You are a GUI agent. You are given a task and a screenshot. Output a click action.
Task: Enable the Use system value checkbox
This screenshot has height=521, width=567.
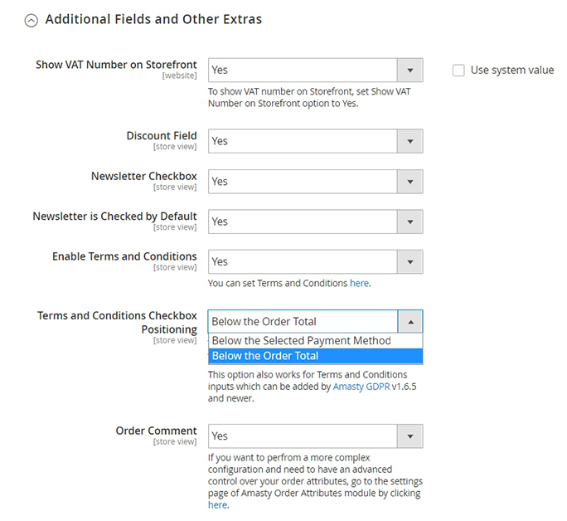(x=458, y=71)
